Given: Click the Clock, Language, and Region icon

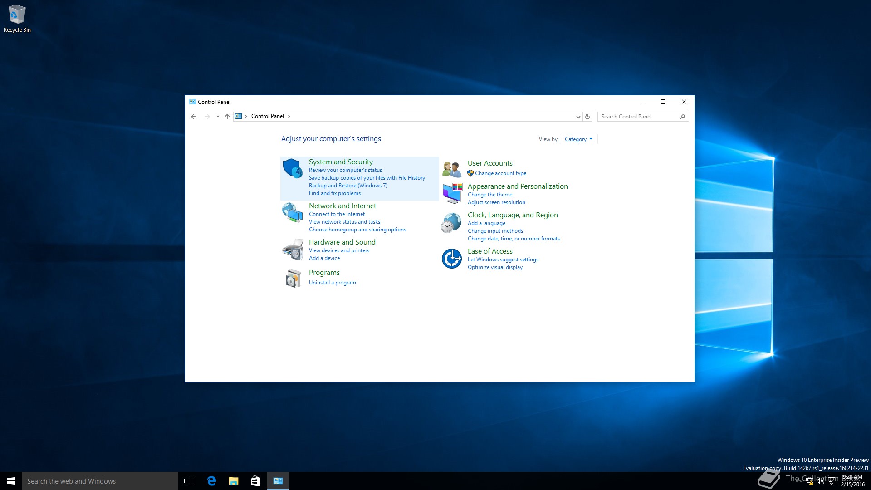Looking at the screenshot, I should coord(451,223).
